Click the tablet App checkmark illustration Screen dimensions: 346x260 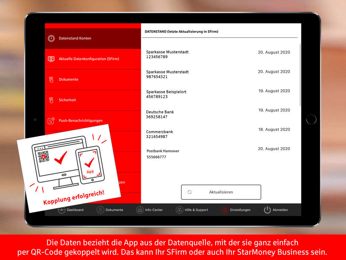click(x=90, y=165)
